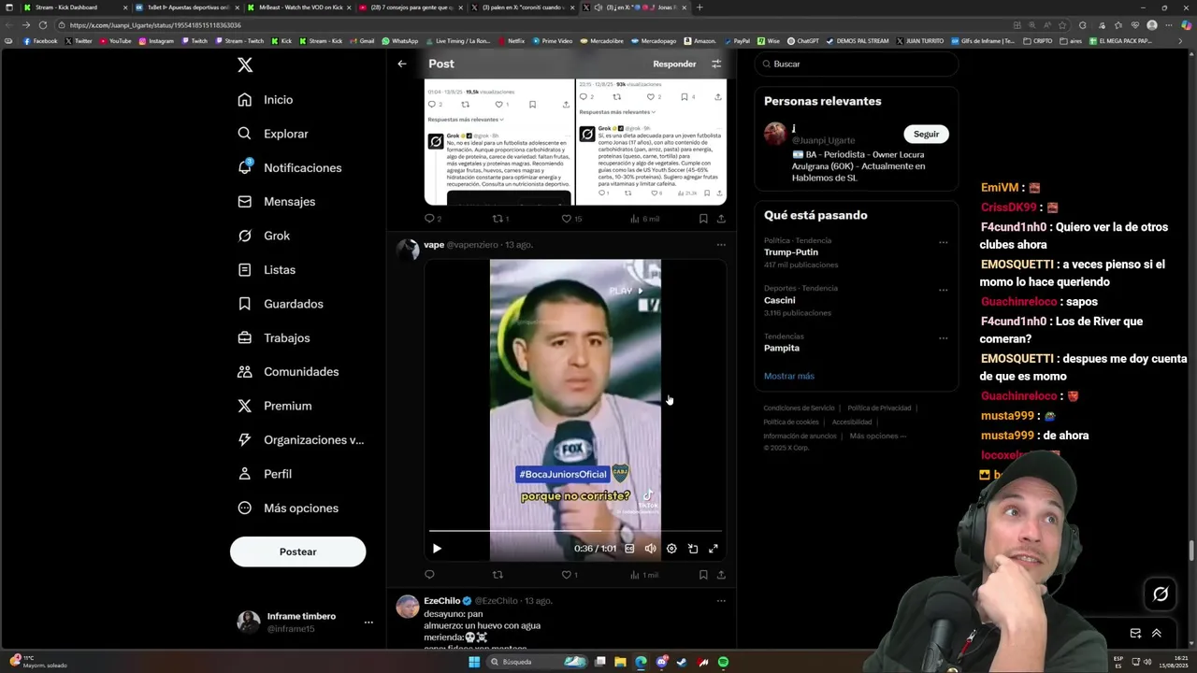Open Inicio in the left sidebar
1197x673 pixels.
[266, 100]
